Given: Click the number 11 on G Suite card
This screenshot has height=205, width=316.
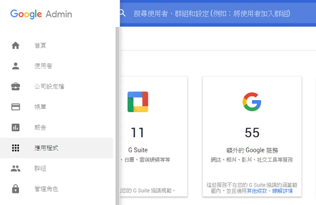Looking at the screenshot, I should [x=137, y=132].
